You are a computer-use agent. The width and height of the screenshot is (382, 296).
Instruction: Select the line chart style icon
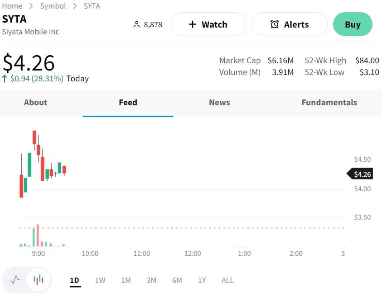pos(15,280)
